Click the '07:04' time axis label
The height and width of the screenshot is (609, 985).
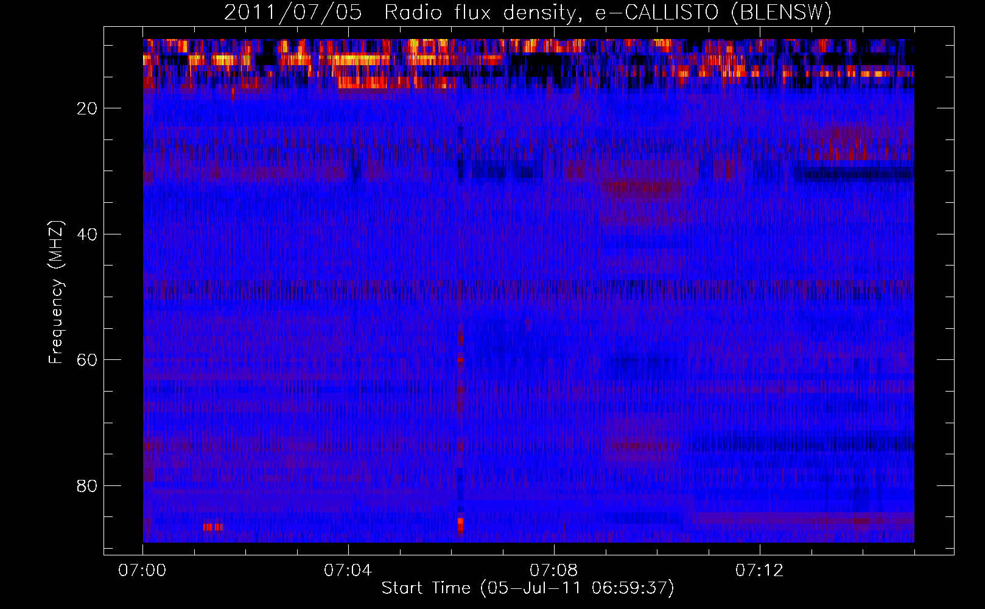click(348, 571)
